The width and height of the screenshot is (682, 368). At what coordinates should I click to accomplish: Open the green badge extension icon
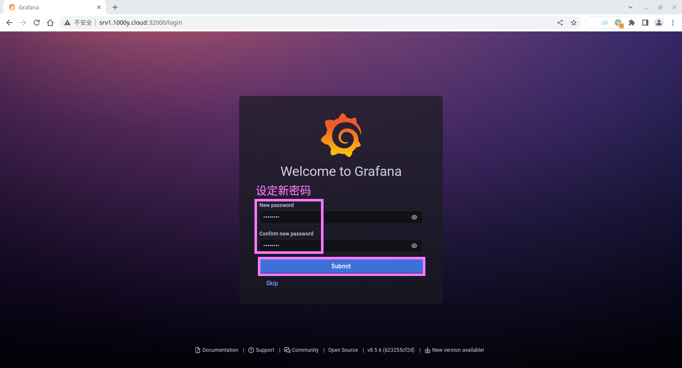618,23
